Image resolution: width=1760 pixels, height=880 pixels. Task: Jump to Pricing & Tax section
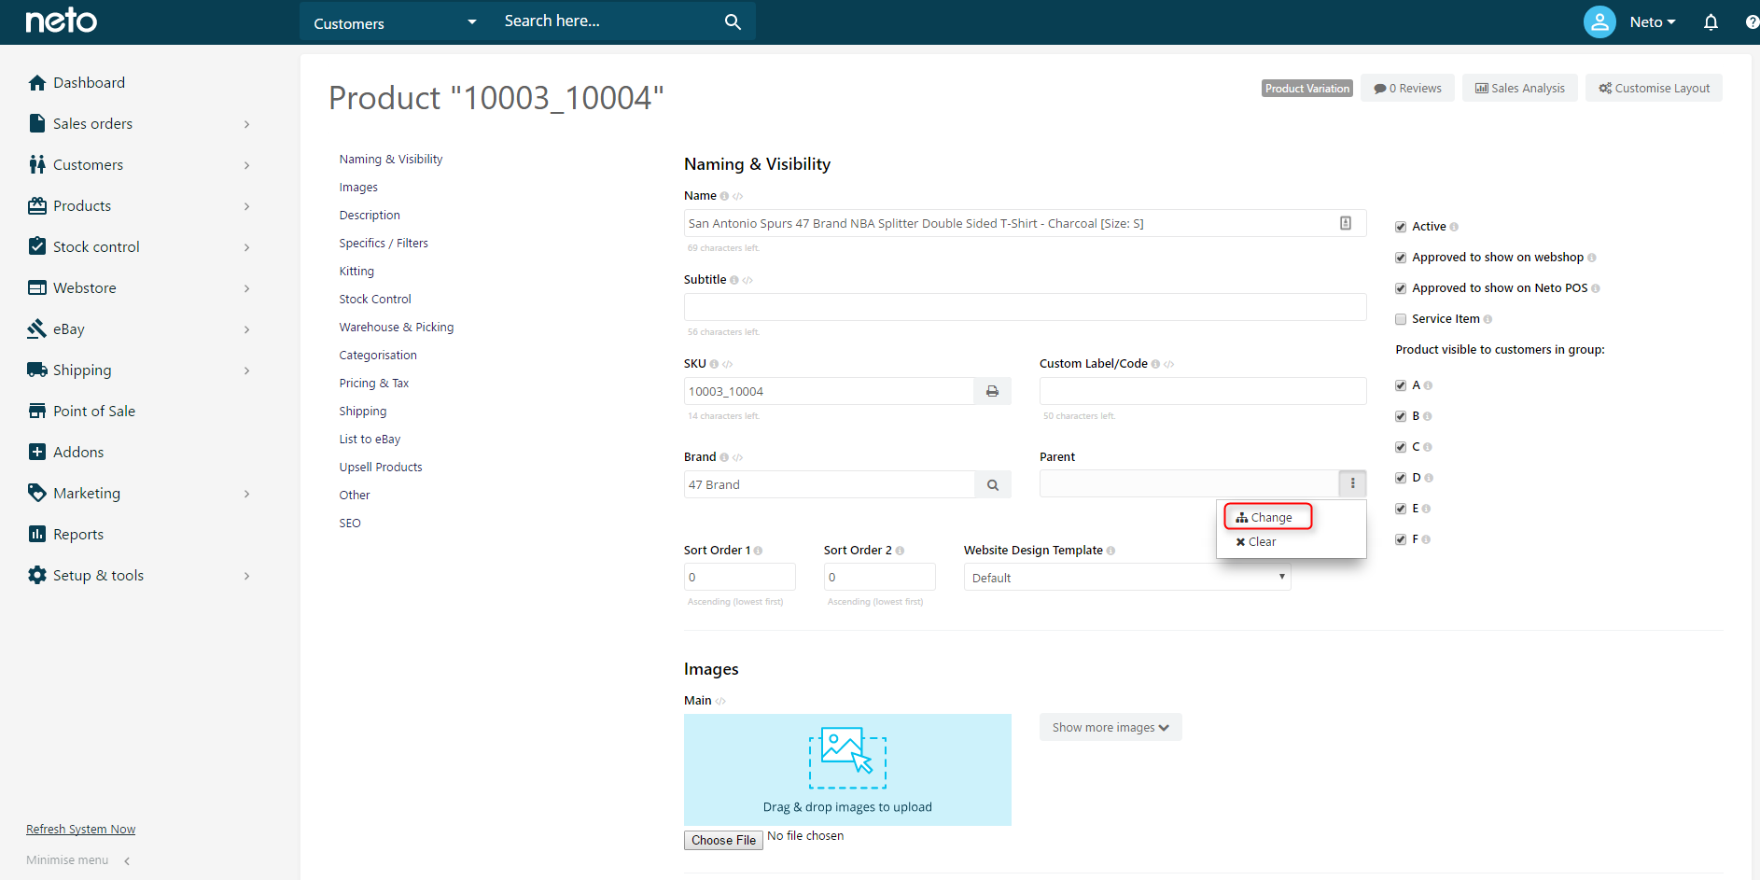pos(374,383)
